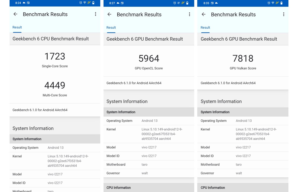Tap Governor walt row on OpenCL screen
Viewport: 298px width, 192px height.
pos(149,173)
